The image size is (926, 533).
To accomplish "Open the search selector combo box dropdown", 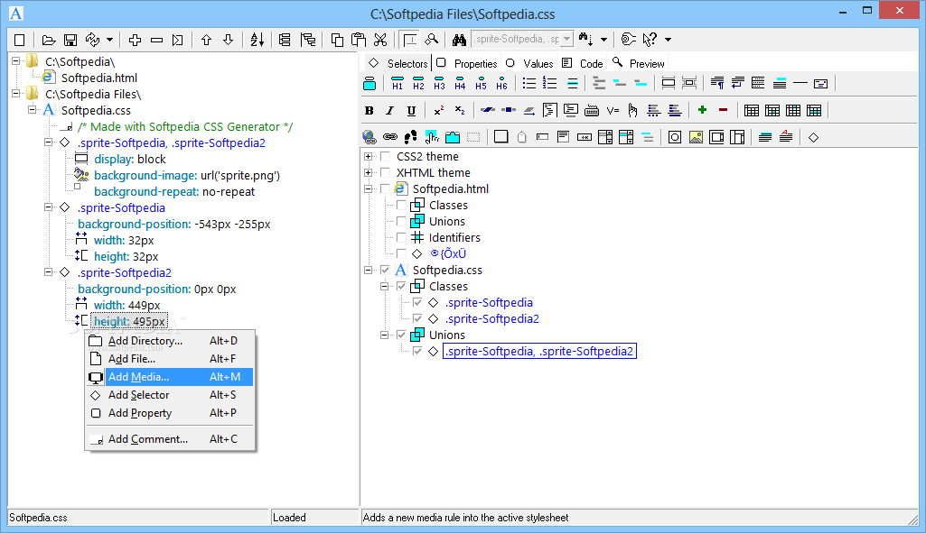I will 567,39.
